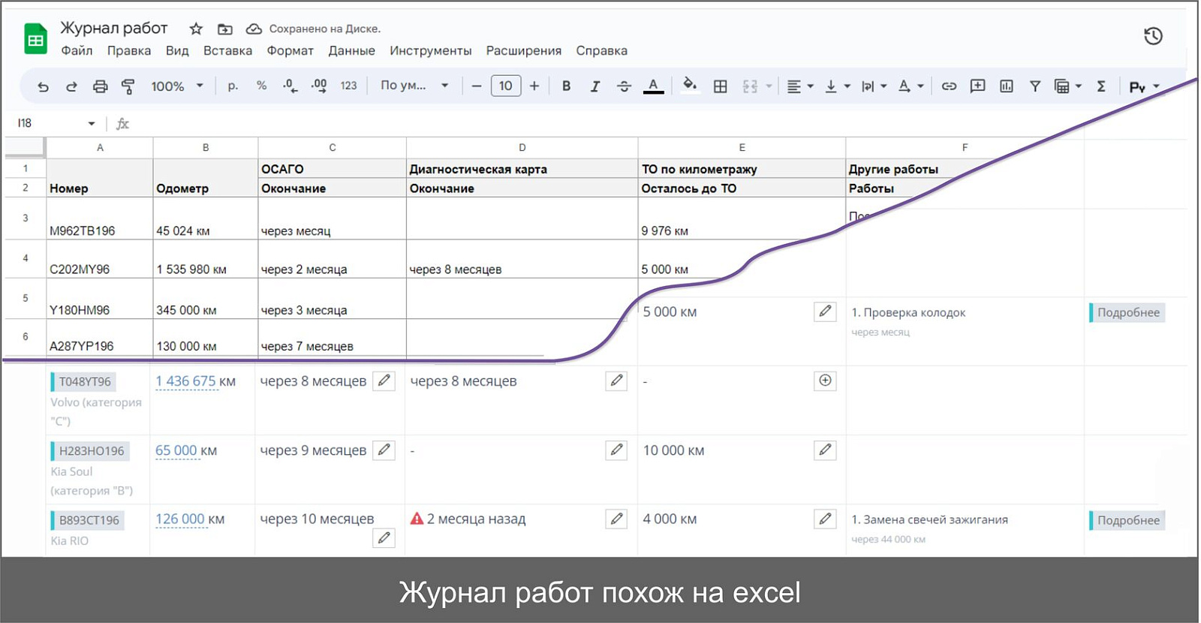1201x623 pixels.
Task: Activate the paint format roller tool
Action: click(x=128, y=86)
